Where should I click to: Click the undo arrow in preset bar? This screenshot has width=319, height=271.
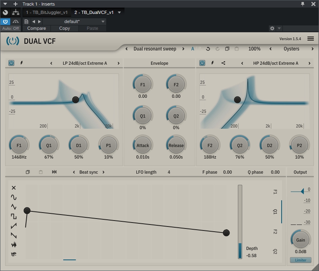coord(208,49)
